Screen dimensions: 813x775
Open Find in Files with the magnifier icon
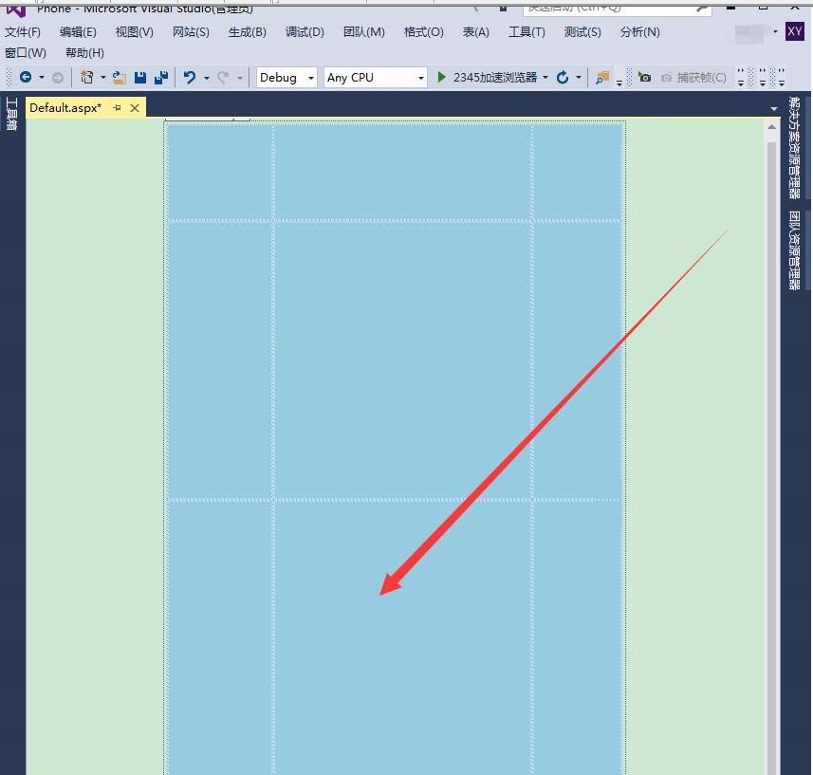click(602, 78)
